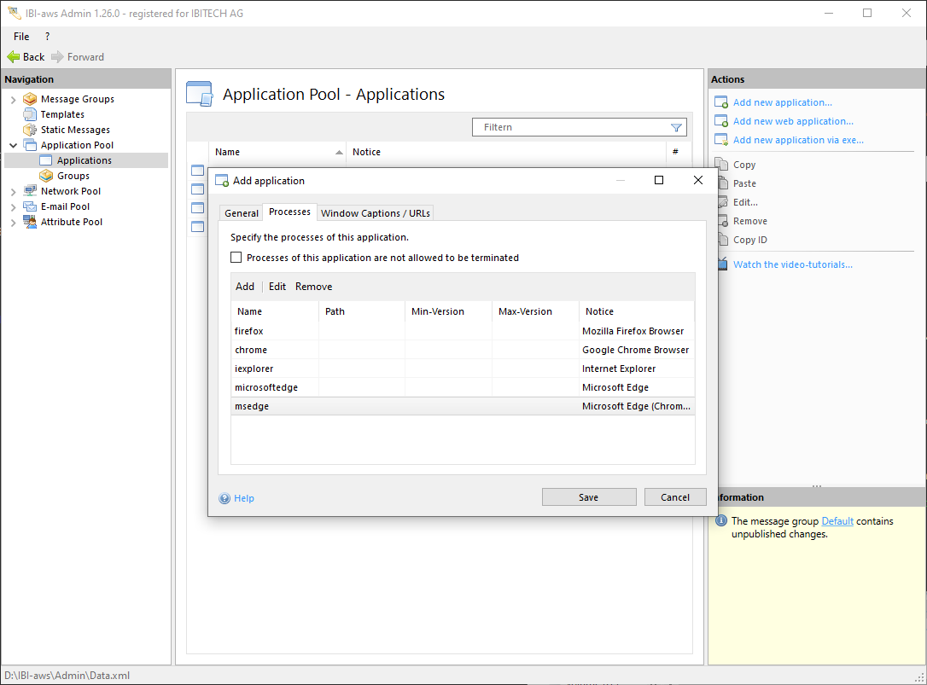Image resolution: width=927 pixels, height=685 pixels.
Task: Expand the Network Pool tree node
Action: 14,192
